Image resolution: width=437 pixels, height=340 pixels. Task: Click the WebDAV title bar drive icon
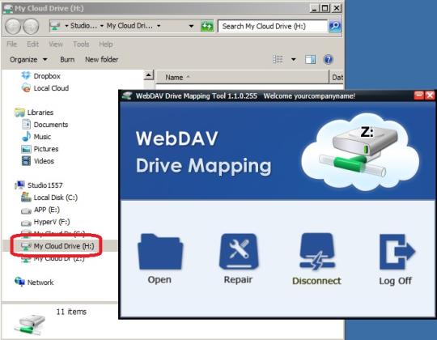tap(127, 96)
